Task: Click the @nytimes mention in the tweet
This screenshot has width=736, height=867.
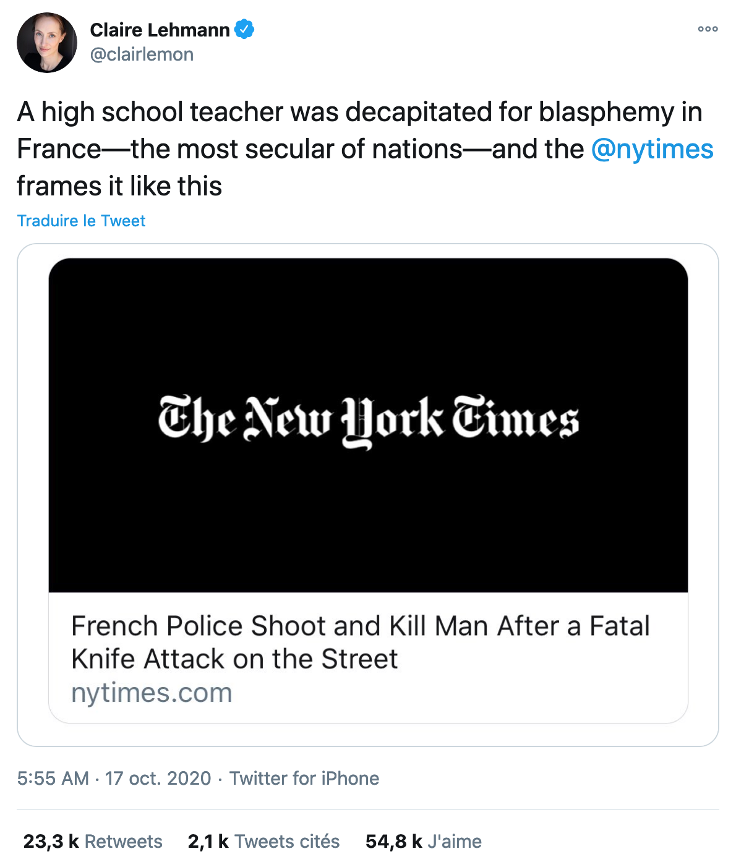Action: tap(652, 149)
